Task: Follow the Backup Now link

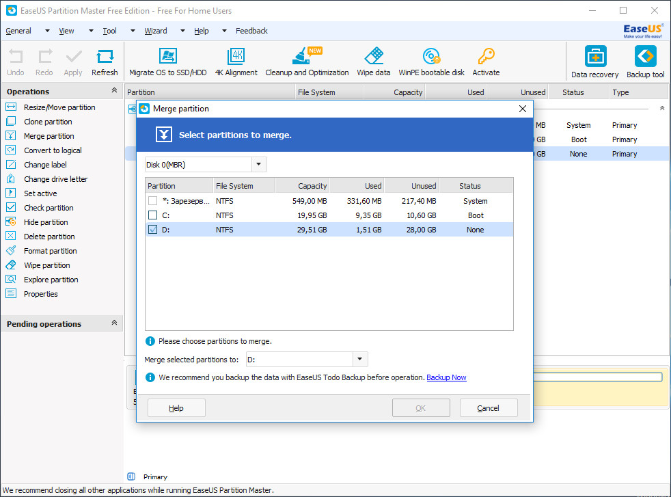Action: point(446,377)
